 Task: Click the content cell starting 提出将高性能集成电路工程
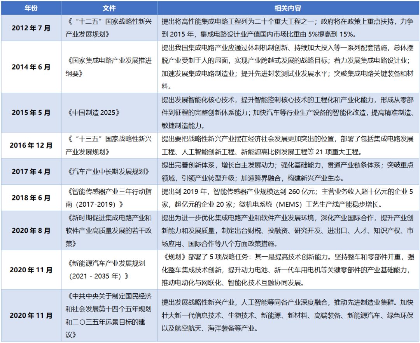pyautogui.click(x=288, y=28)
